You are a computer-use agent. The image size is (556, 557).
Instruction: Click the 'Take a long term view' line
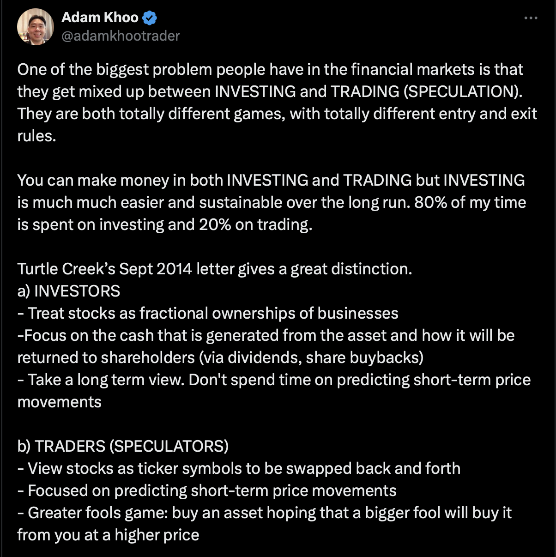274,380
